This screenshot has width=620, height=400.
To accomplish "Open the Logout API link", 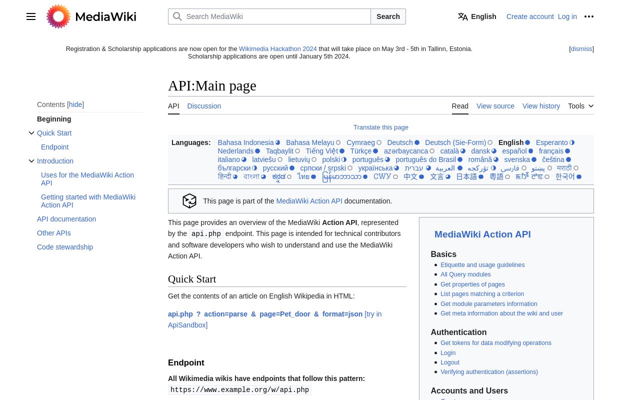I will tap(450, 362).
